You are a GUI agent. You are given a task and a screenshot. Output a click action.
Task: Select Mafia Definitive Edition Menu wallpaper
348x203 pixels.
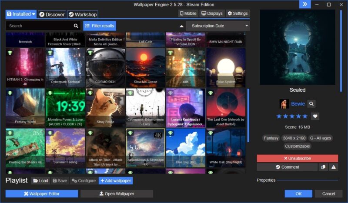(105, 40)
